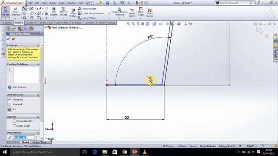Select the Smart Dimension tool
The height and width of the screenshot is (156, 278).
click(16, 12)
